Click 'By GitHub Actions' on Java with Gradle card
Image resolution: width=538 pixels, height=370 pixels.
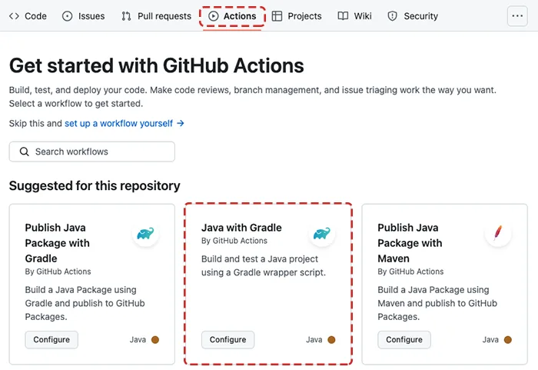click(234, 241)
